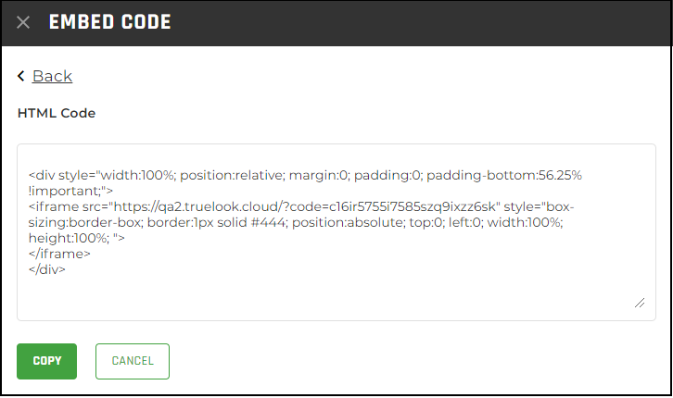Copy the HTML embed code
Image resolution: width=673 pixels, height=398 pixels.
point(46,361)
